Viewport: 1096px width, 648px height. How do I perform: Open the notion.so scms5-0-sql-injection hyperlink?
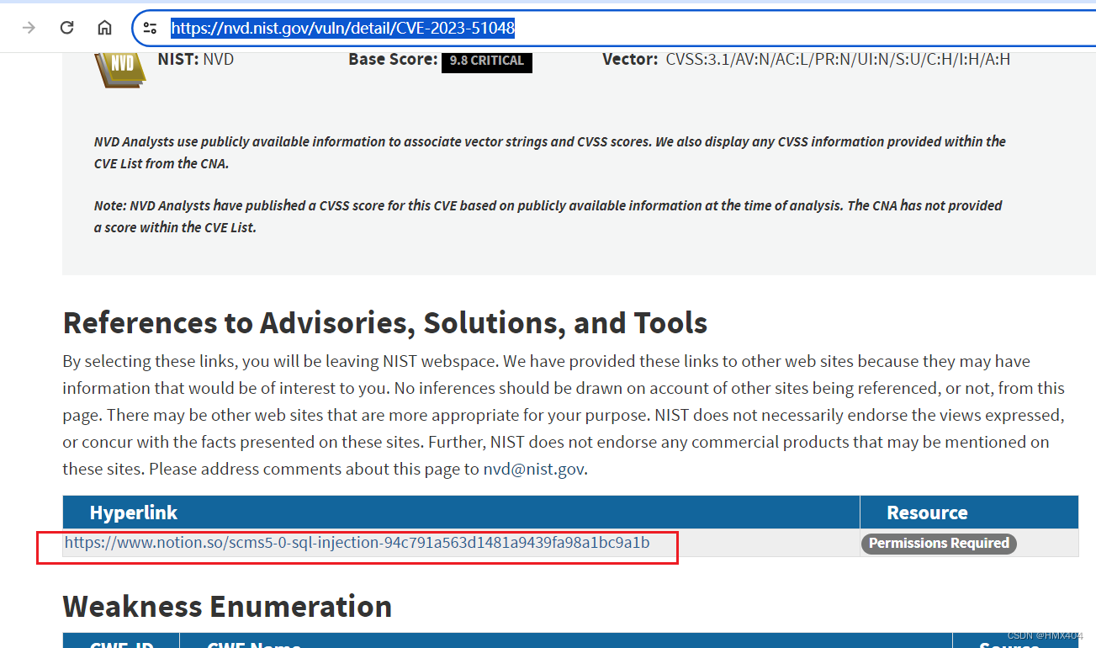point(357,543)
